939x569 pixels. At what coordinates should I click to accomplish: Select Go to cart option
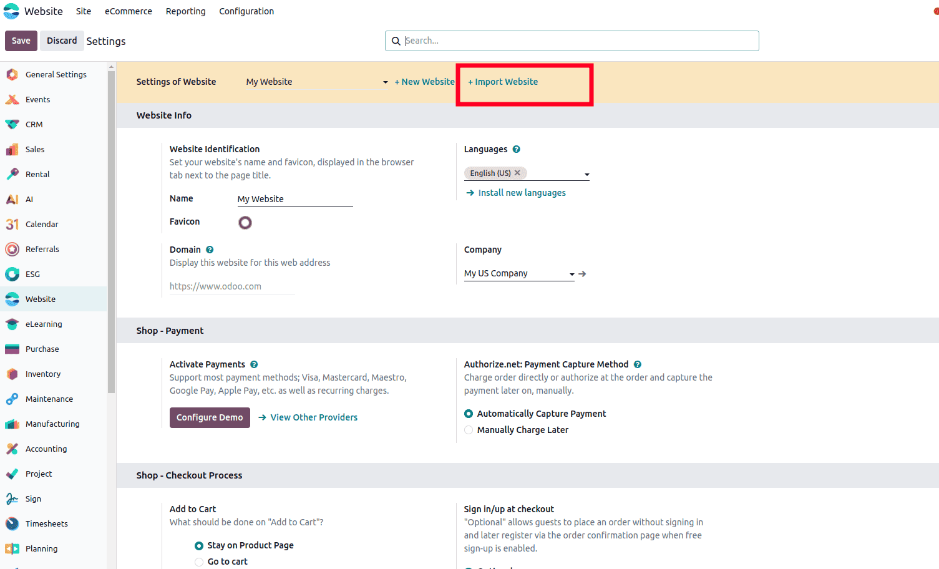point(198,561)
